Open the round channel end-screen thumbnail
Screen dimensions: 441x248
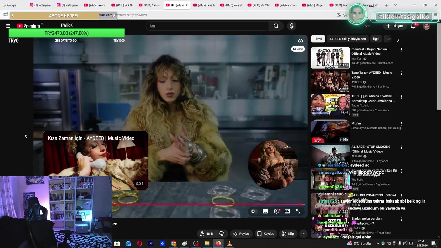click(x=273, y=164)
